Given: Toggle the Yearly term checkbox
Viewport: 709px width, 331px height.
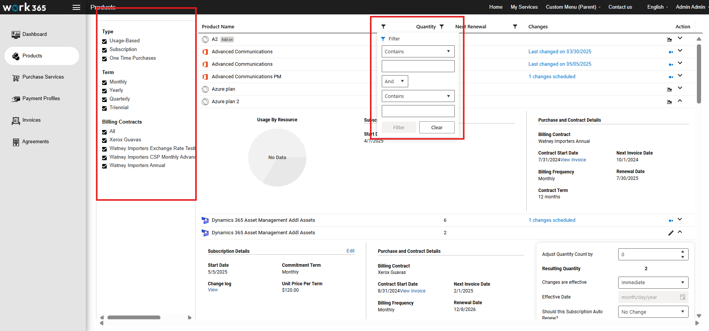Looking at the screenshot, I should click(104, 91).
